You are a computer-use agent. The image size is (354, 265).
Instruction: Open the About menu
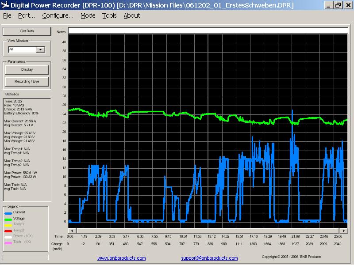(x=132, y=15)
